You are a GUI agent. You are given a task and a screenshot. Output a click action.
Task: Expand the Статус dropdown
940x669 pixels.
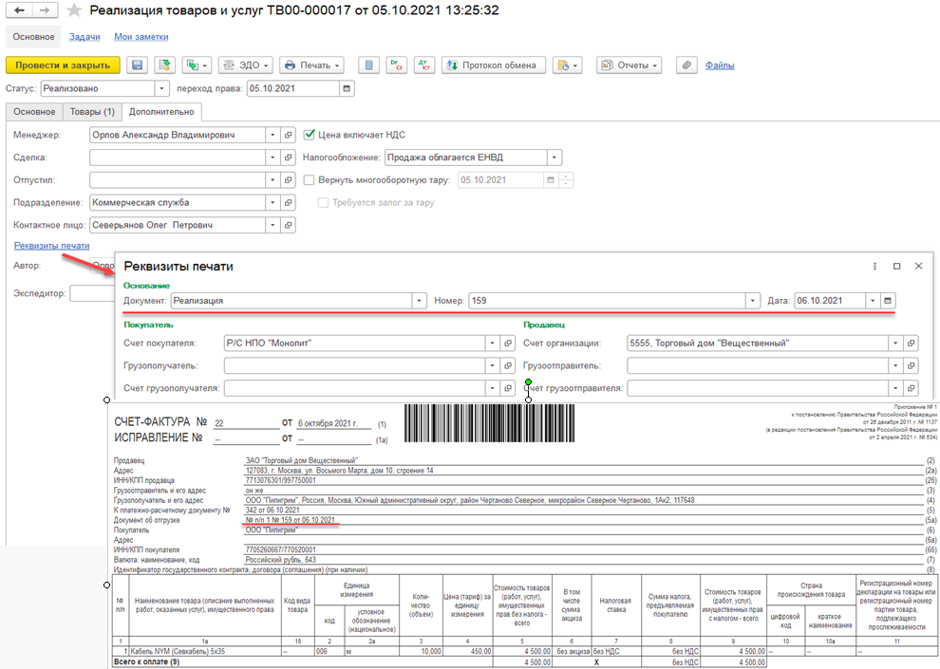click(161, 89)
